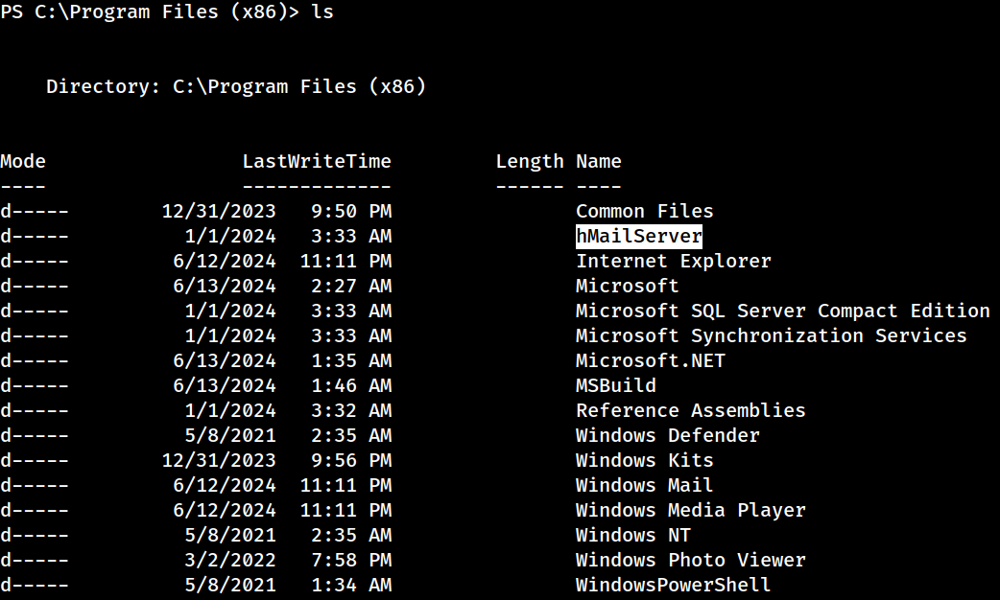This screenshot has width=1000, height=600.
Task: Click the Windows Photo Viewer entry
Action: [x=691, y=560]
